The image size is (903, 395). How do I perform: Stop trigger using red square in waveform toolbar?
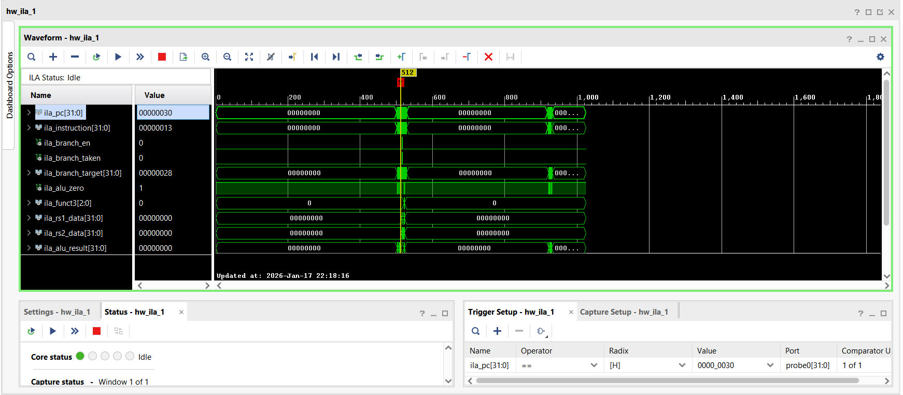coord(162,57)
